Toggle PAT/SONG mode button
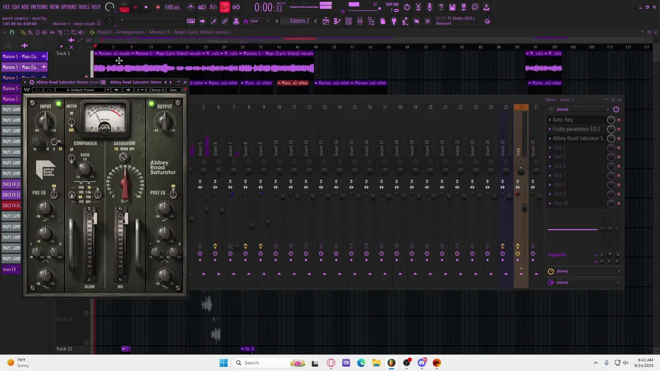 click(x=124, y=7)
